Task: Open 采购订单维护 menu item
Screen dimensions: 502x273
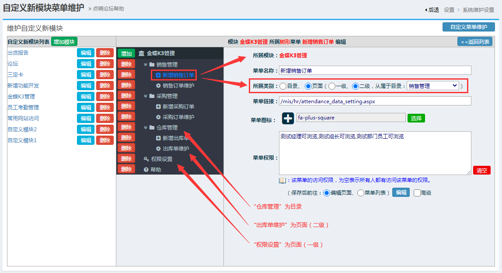Action: 178,117
